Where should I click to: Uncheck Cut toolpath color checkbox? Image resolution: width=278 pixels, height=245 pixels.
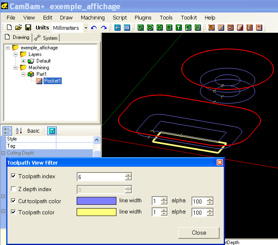pos(13,201)
